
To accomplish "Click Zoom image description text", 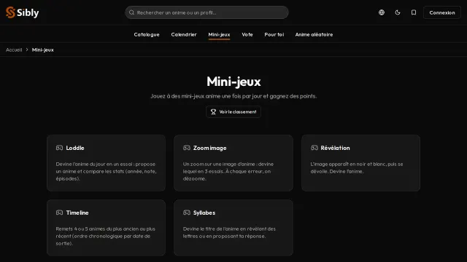I will pos(228,172).
